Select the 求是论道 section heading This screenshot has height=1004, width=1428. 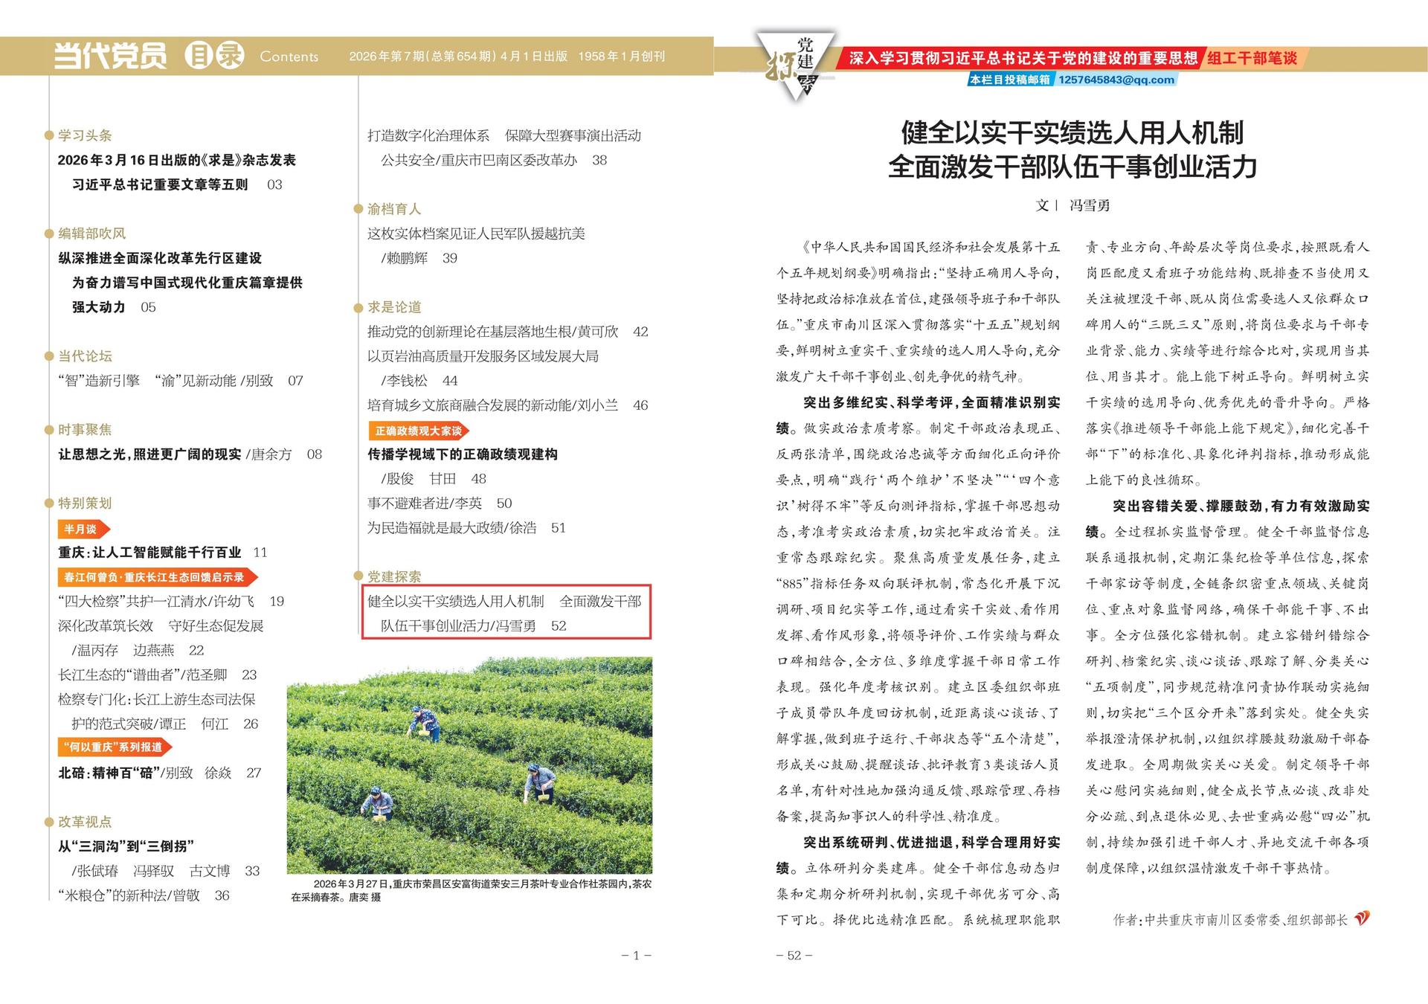click(x=394, y=307)
